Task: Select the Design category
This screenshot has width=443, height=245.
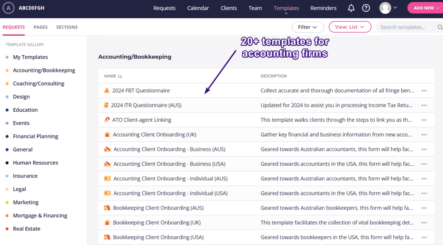Action: (x=21, y=97)
